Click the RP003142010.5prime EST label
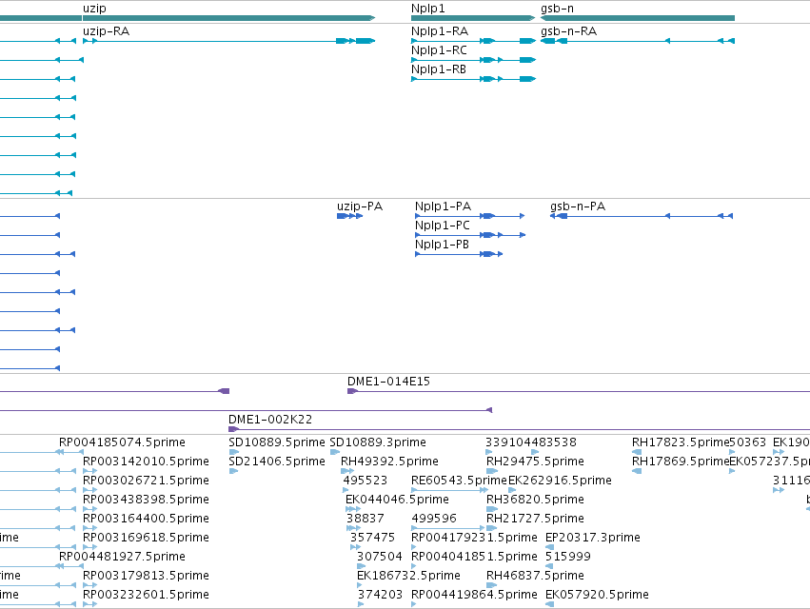810x609 pixels. [146, 462]
